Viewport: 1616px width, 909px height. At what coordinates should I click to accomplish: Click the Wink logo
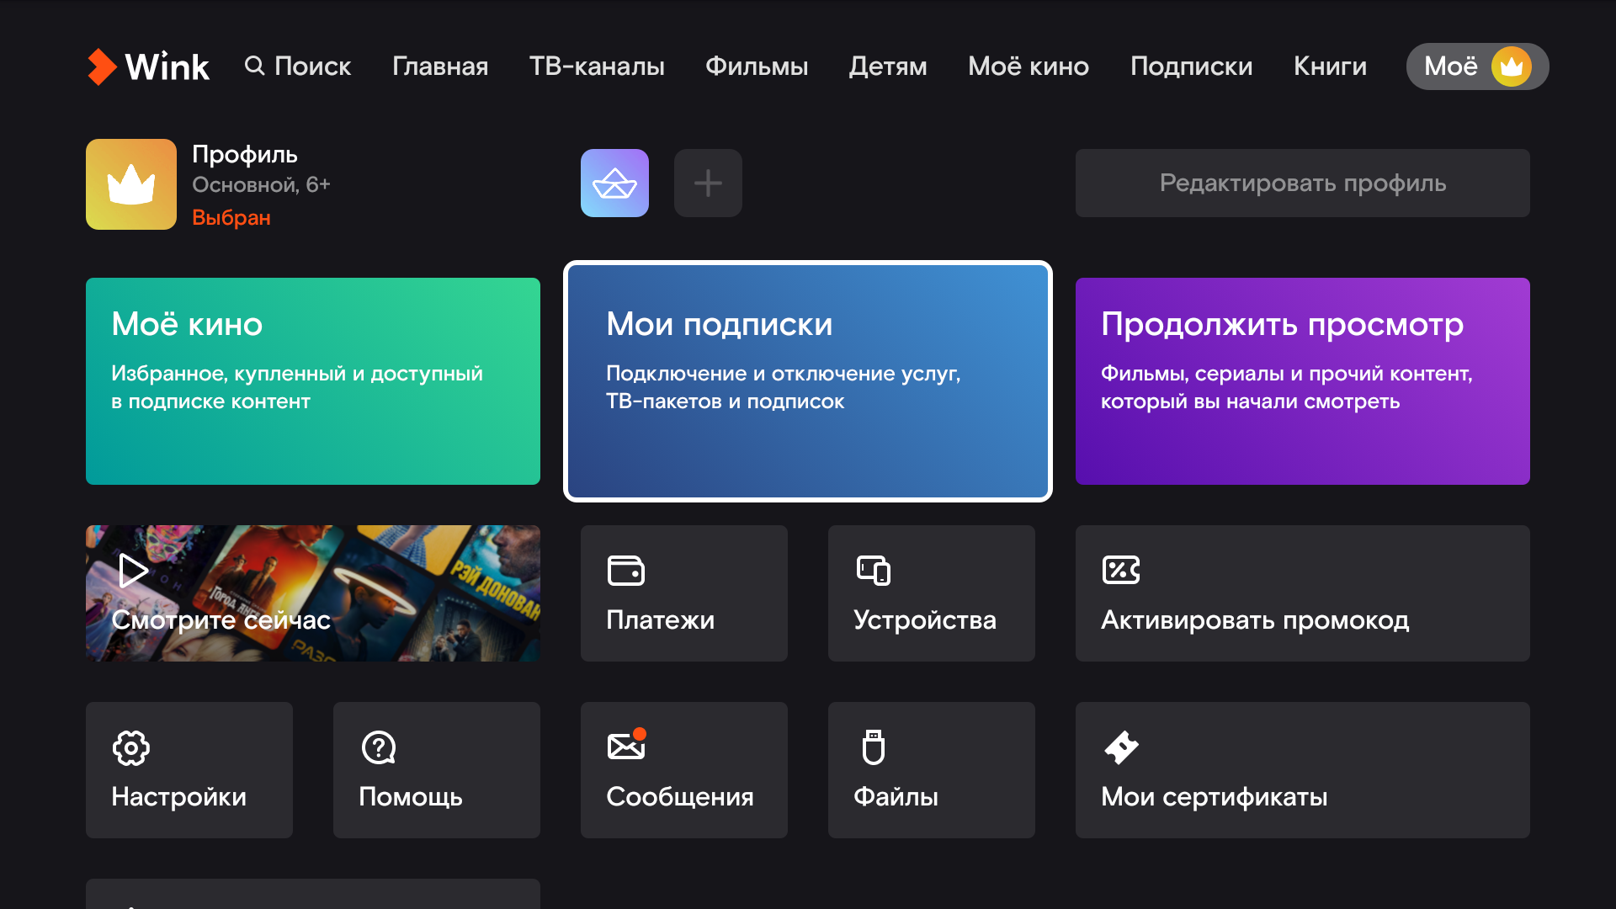[148, 66]
